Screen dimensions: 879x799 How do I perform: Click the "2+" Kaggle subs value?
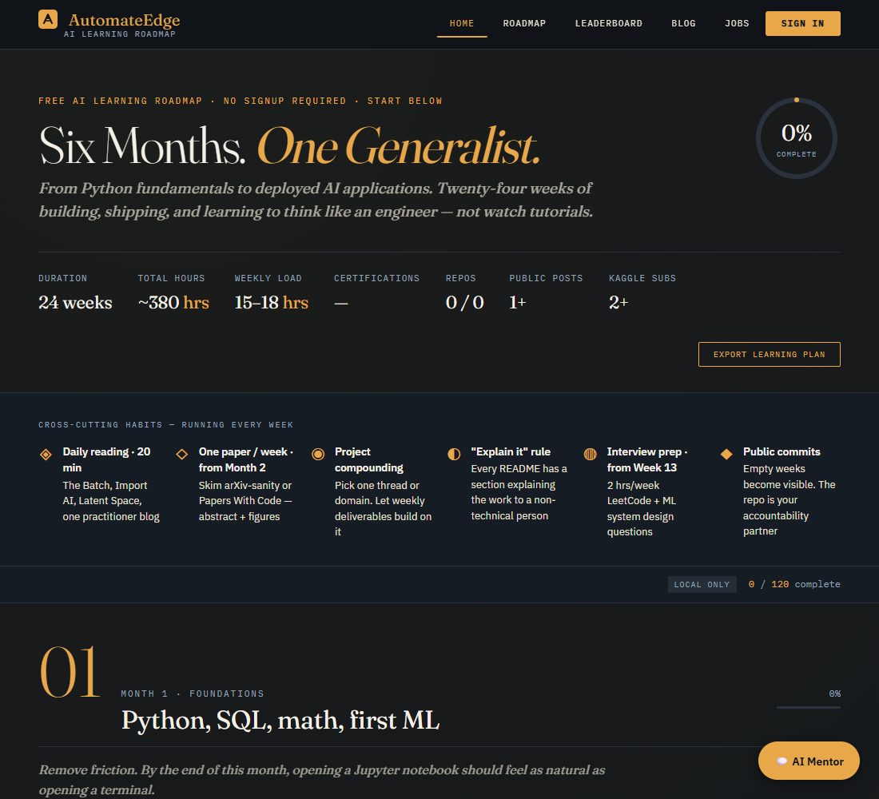click(x=618, y=303)
